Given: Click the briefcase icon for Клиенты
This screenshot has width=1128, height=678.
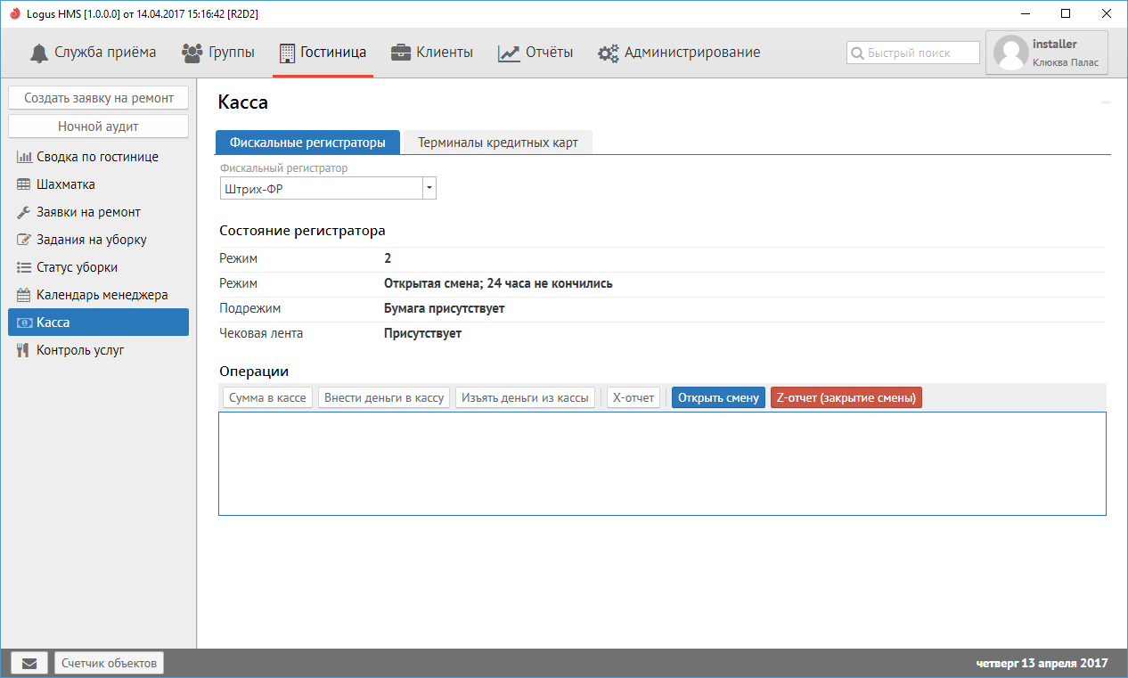Looking at the screenshot, I should click(x=401, y=53).
